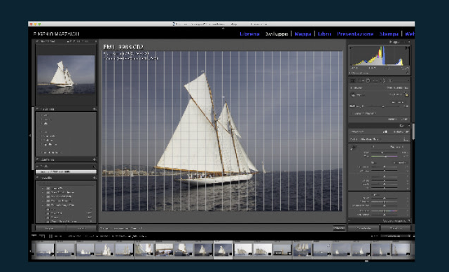
Task: Click the Navigator preview sailboat image
Action: pyautogui.click(x=66, y=74)
